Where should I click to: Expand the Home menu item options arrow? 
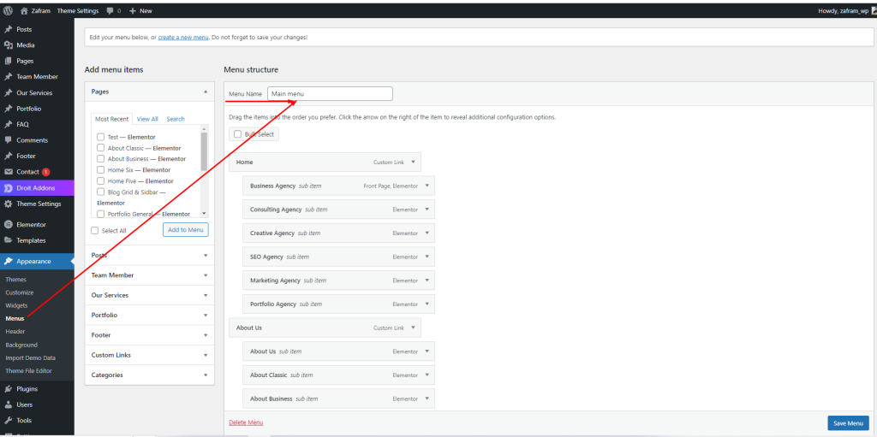(x=413, y=162)
